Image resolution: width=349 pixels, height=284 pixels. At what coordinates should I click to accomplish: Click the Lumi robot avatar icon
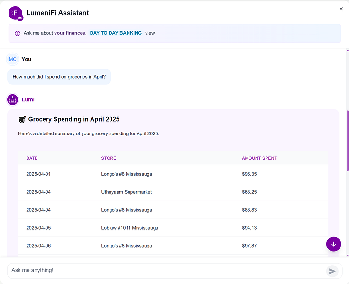point(12,100)
